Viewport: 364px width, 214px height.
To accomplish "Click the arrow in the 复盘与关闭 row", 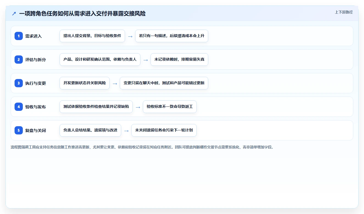I will [126, 131].
